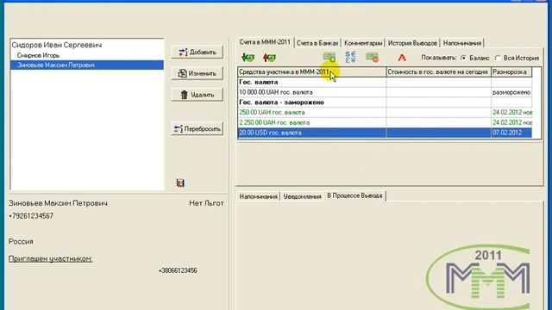Click the remove-account icon with red minus
The width and height of the screenshot is (552, 310).
coord(372,57)
